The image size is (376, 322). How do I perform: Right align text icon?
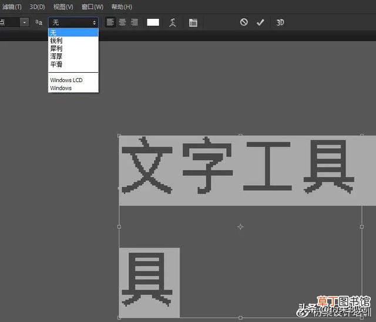(135, 22)
